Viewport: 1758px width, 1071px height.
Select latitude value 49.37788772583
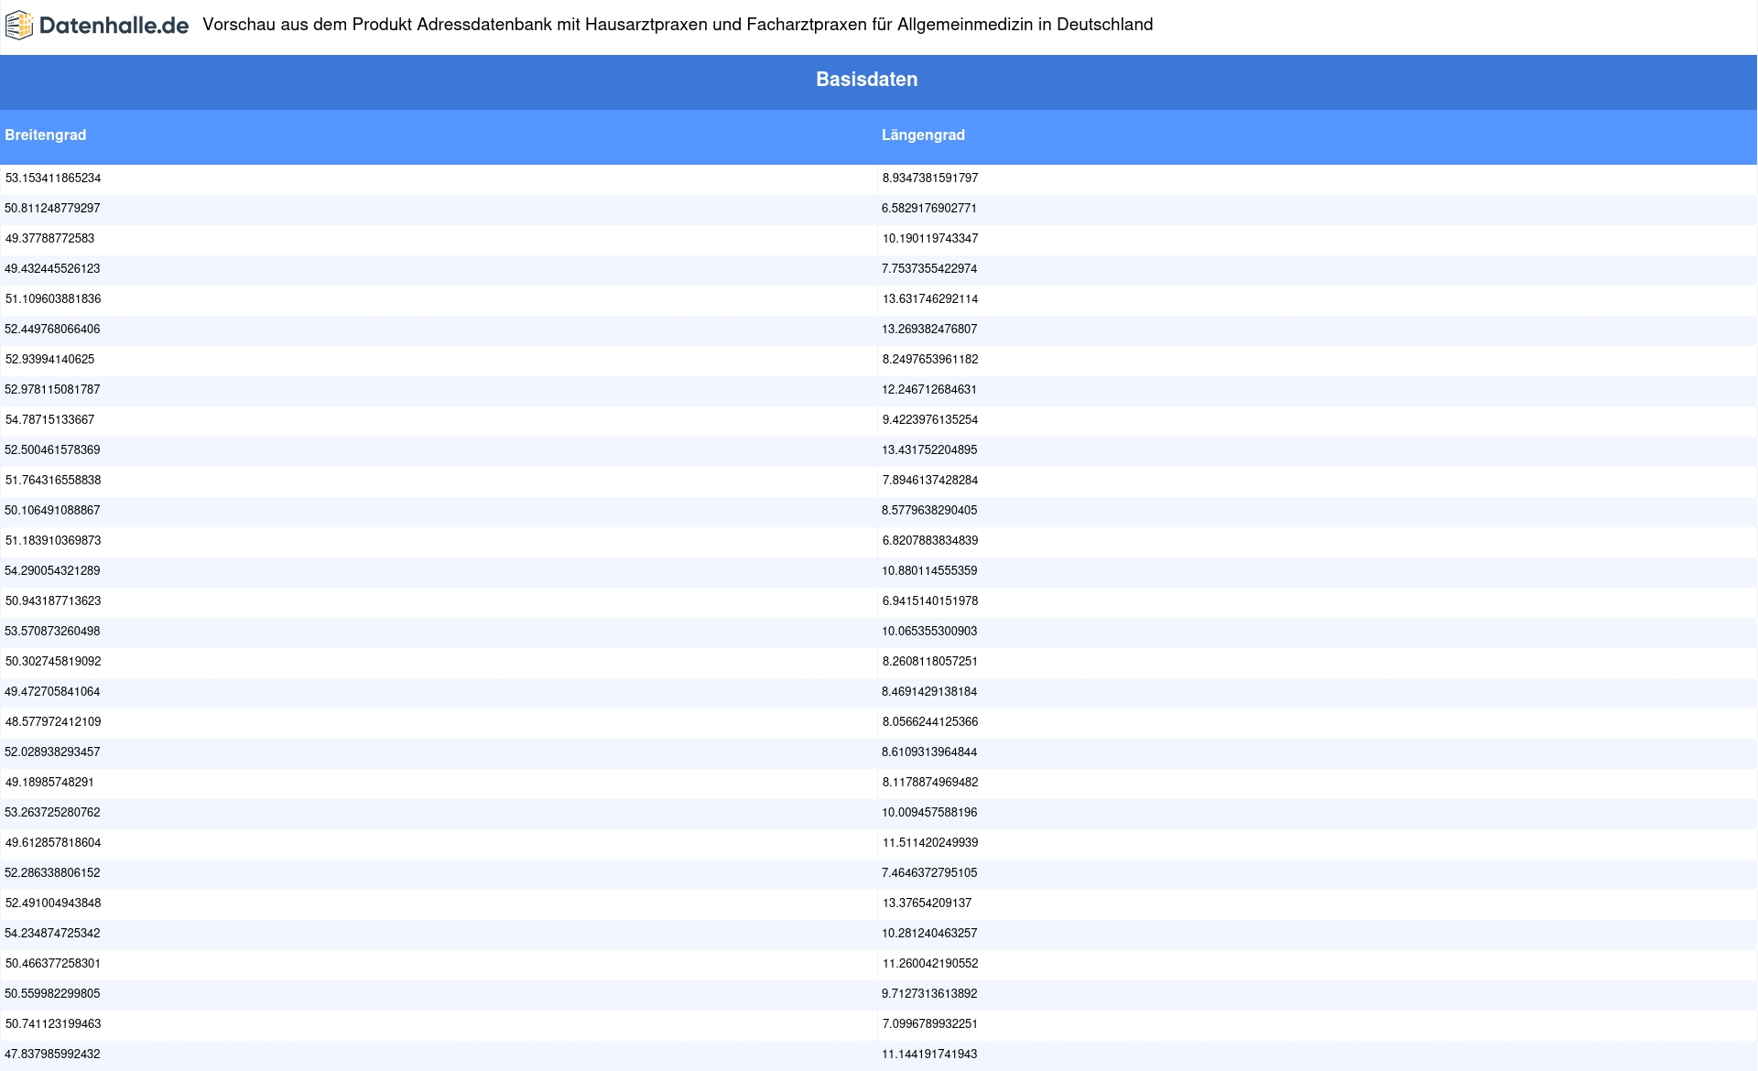click(49, 239)
